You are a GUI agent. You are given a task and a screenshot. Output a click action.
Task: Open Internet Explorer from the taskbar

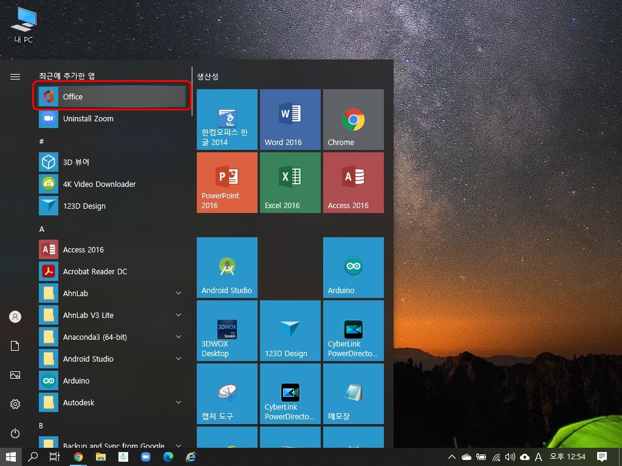(x=191, y=458)
